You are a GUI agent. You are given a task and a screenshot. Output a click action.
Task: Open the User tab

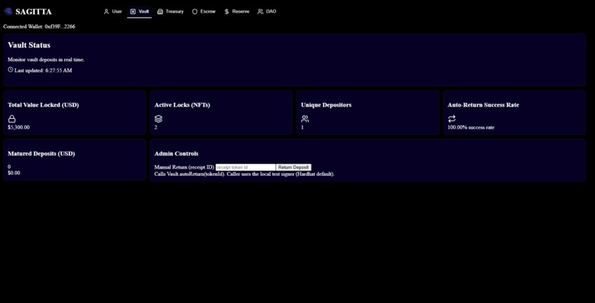(113, 11)
